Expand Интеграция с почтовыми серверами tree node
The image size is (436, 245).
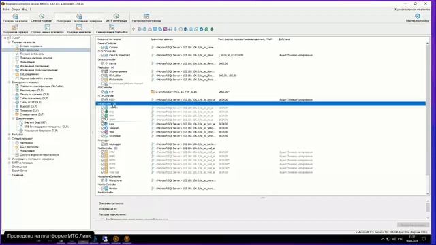click(x=9, y=159)
